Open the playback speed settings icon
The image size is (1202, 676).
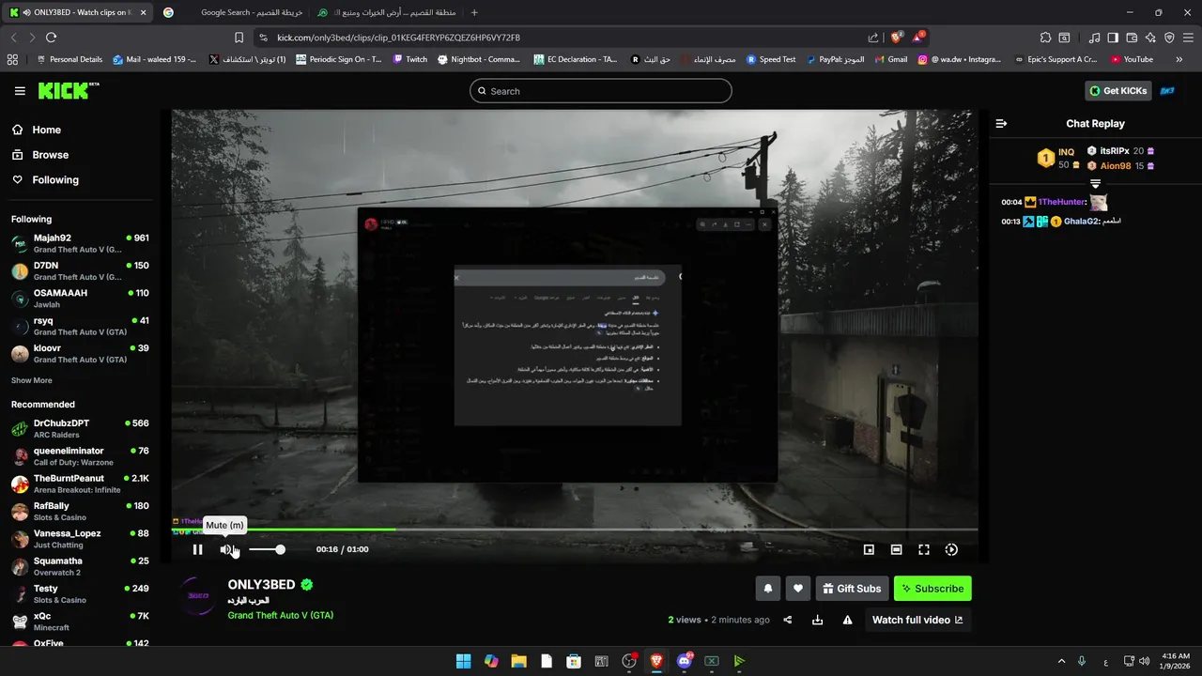coord(951,549)
